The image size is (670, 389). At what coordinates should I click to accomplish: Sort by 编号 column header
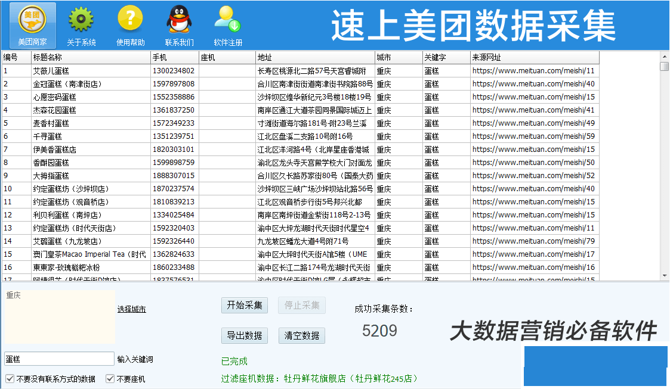17,58
